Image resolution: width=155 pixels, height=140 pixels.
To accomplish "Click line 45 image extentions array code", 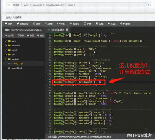I will pyautogui.click(x=102, y=93).
